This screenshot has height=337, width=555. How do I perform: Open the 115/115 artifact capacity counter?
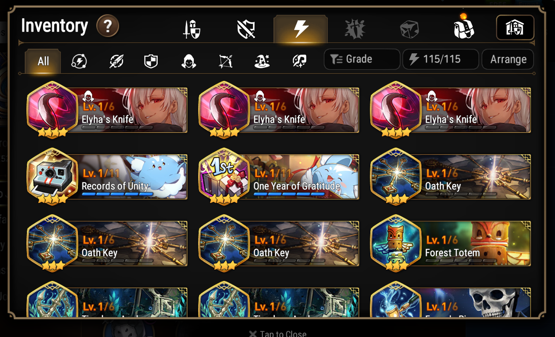coord(441,59)
